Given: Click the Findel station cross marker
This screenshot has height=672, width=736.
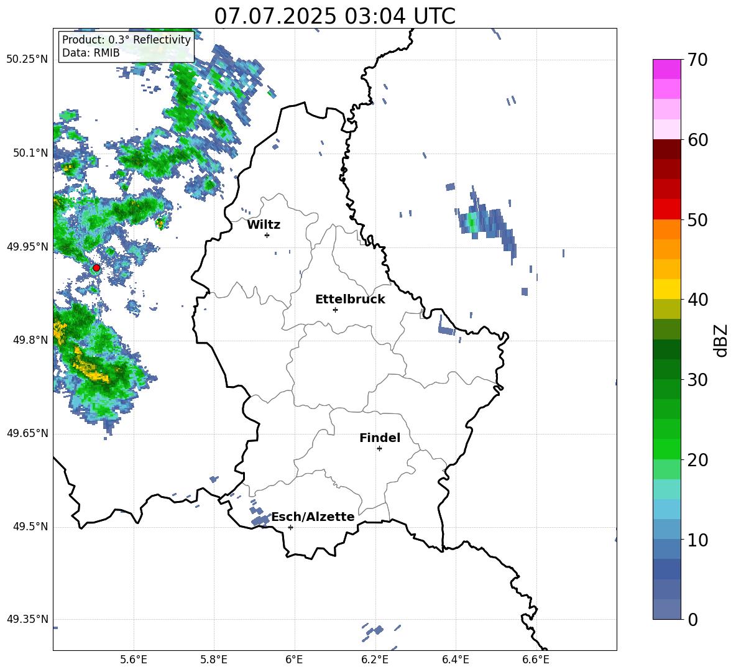Looking at the screenshot, I should point(379,449).
